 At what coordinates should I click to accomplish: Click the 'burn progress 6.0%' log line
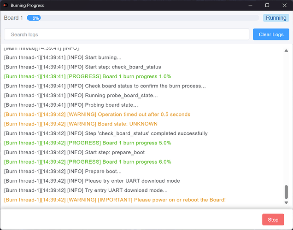click(x=88, y=162)
